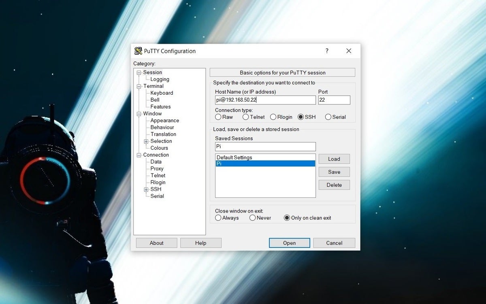Open the Colours category
486x304 pixels.
(x=159, y=148)
